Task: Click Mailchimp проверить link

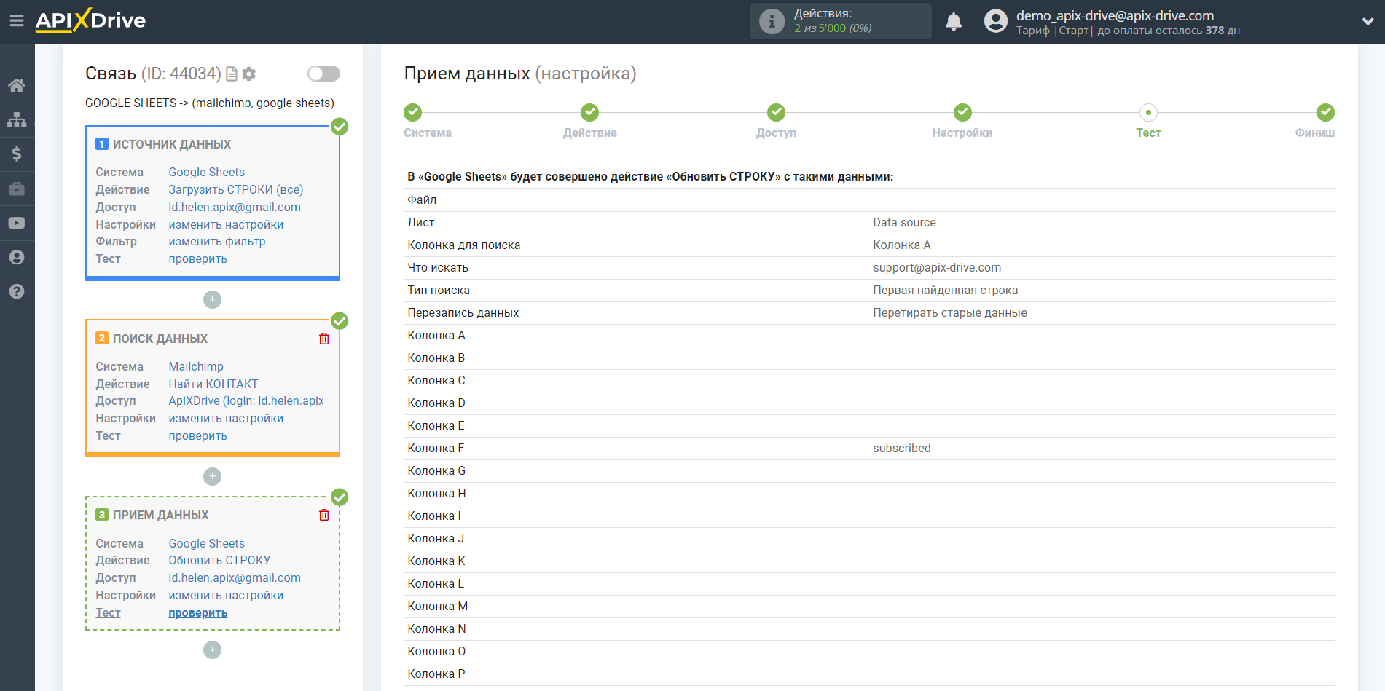Action: 198,435
